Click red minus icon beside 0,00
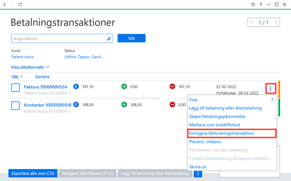This screenshot has height=181, width=291. 172,104
